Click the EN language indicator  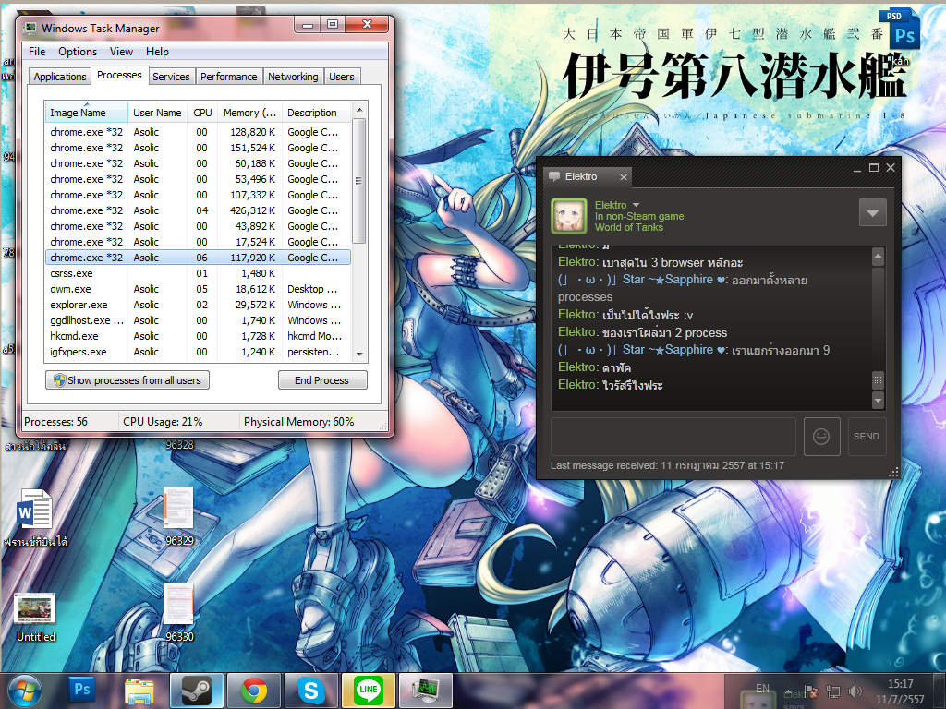pyautogui.click(x=762, y=688)
